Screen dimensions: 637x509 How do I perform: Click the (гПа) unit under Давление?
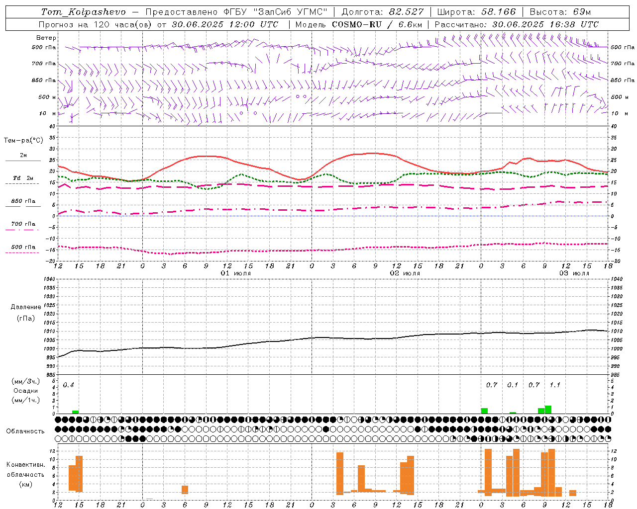[26, 319]
